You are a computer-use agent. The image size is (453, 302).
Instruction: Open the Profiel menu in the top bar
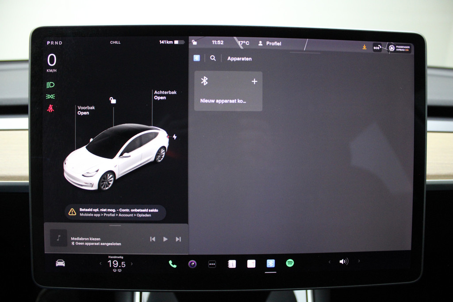(x=270, y=43)
